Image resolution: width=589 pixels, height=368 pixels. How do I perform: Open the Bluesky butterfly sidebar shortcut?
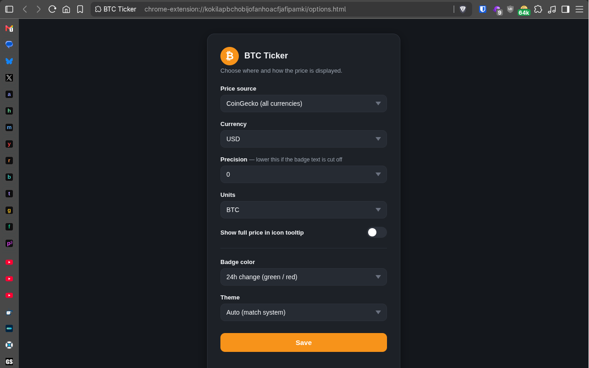point(9,61)
